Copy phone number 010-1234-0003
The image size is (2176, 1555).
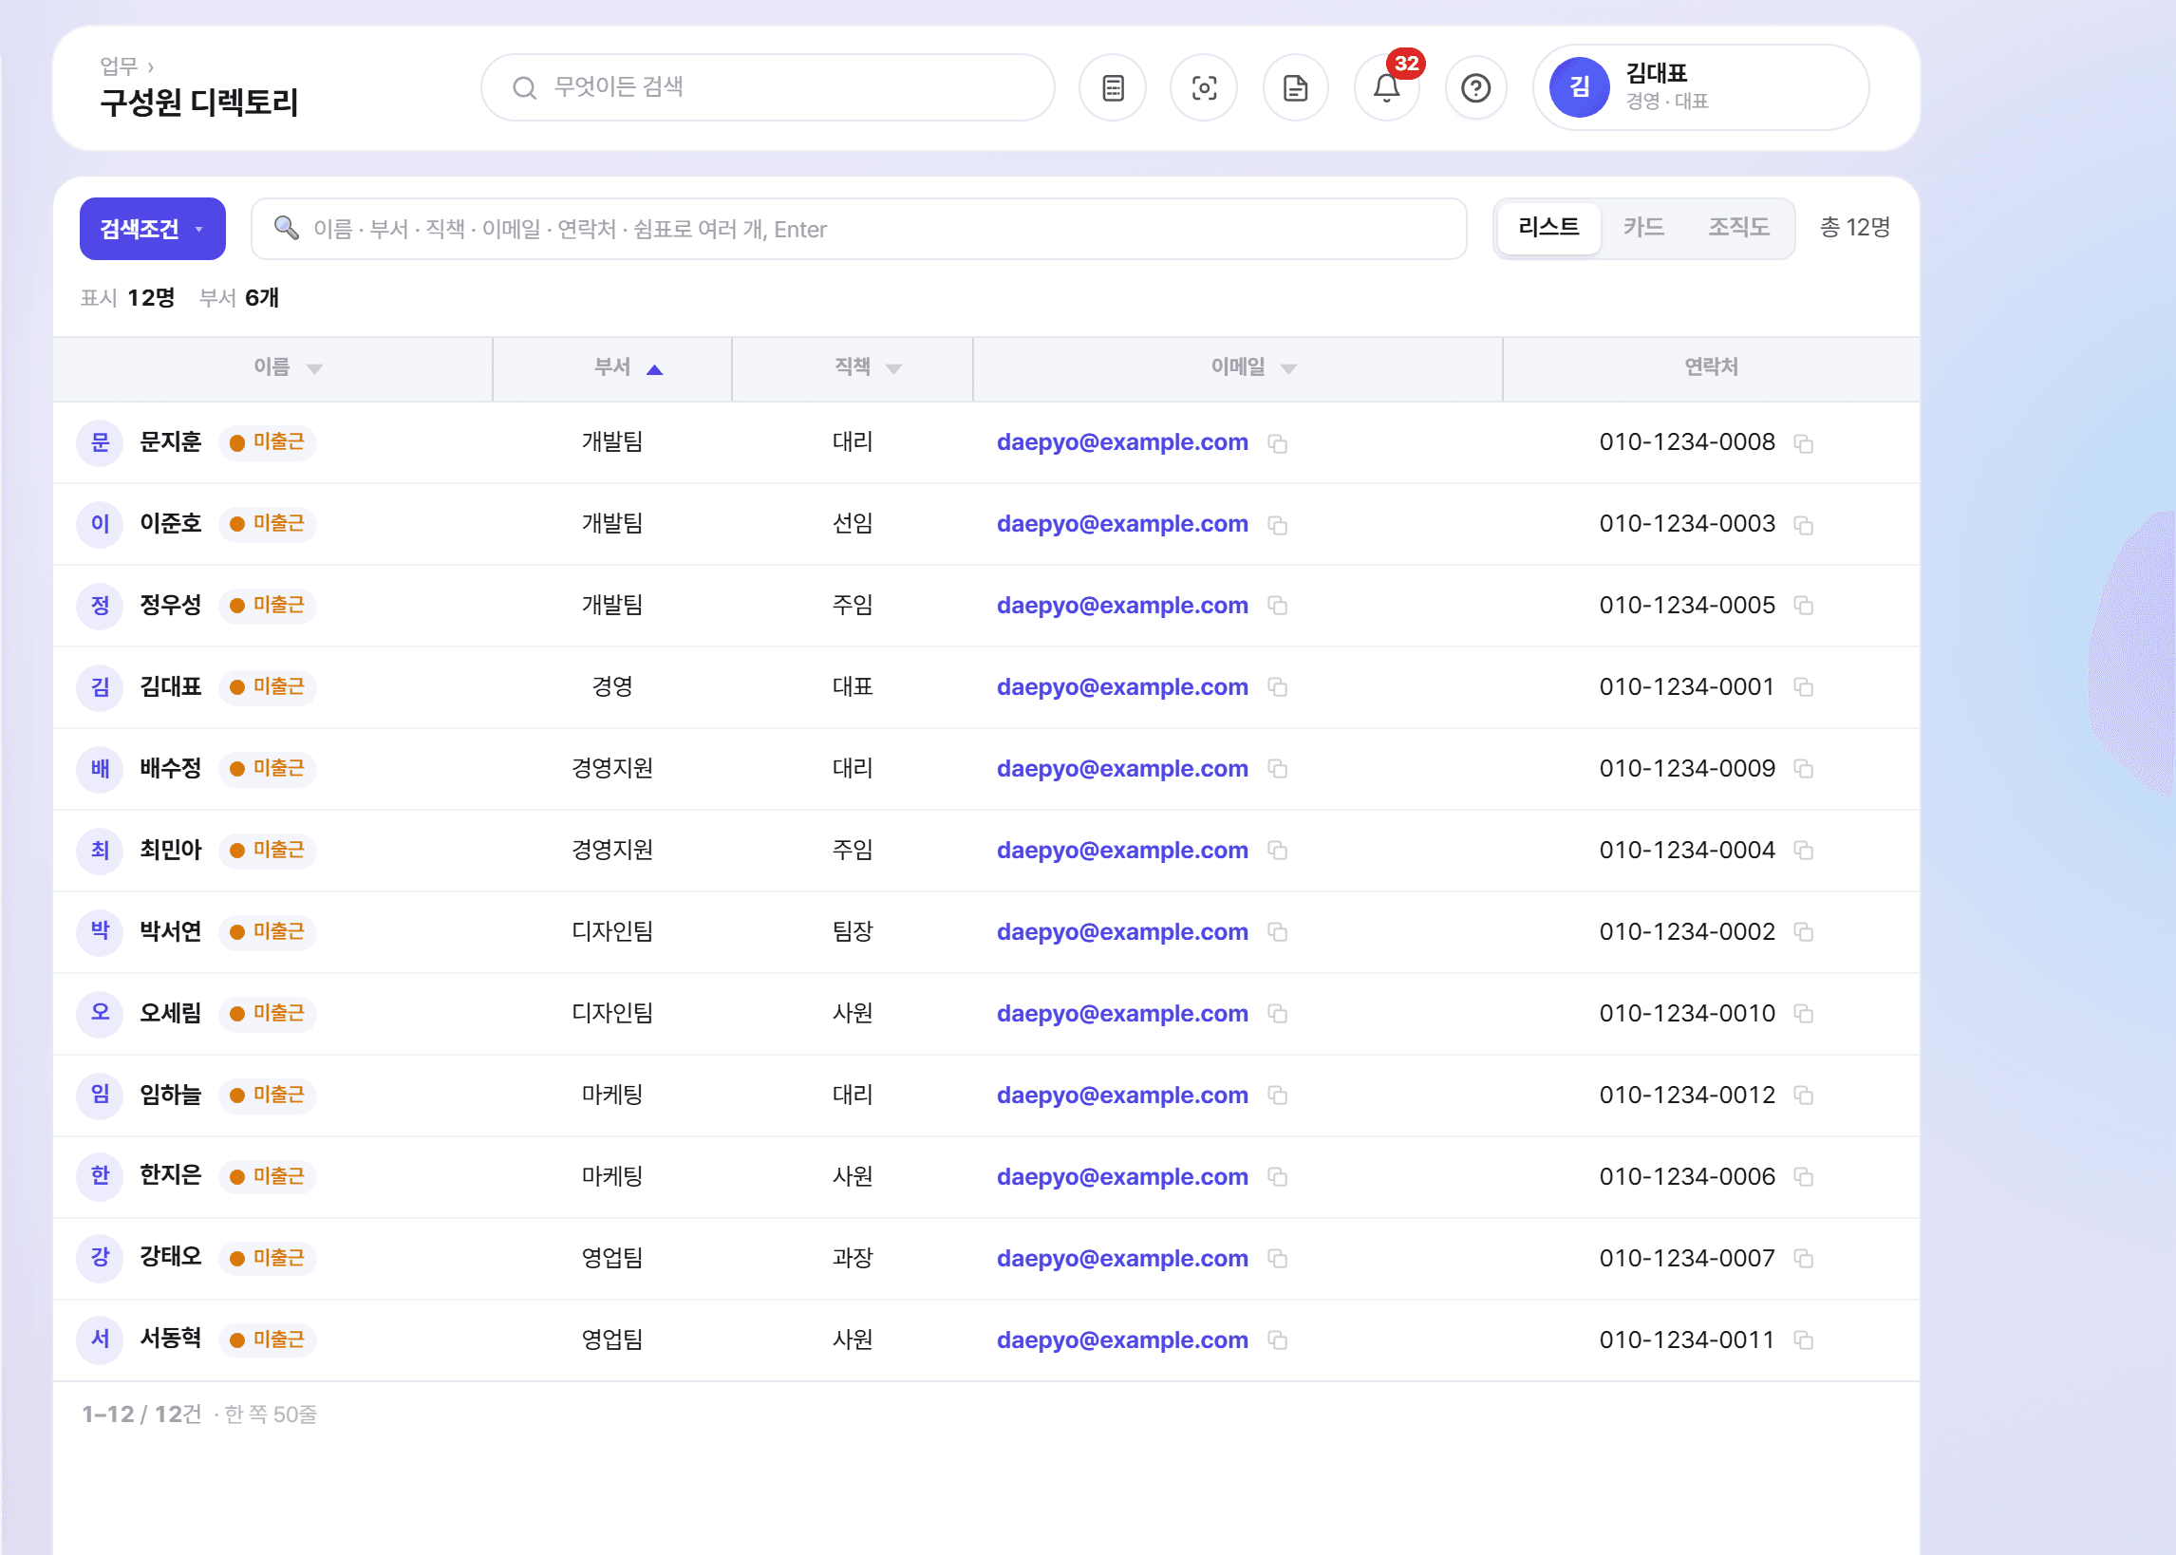pos(1804,525)
